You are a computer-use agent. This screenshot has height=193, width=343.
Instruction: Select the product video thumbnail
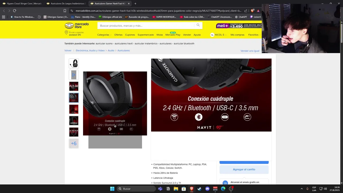pos(74,75)
